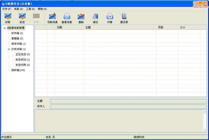Click scrollbar up arrow in preview pane
This screenshot has height=140, width=209.
(205, 112)
